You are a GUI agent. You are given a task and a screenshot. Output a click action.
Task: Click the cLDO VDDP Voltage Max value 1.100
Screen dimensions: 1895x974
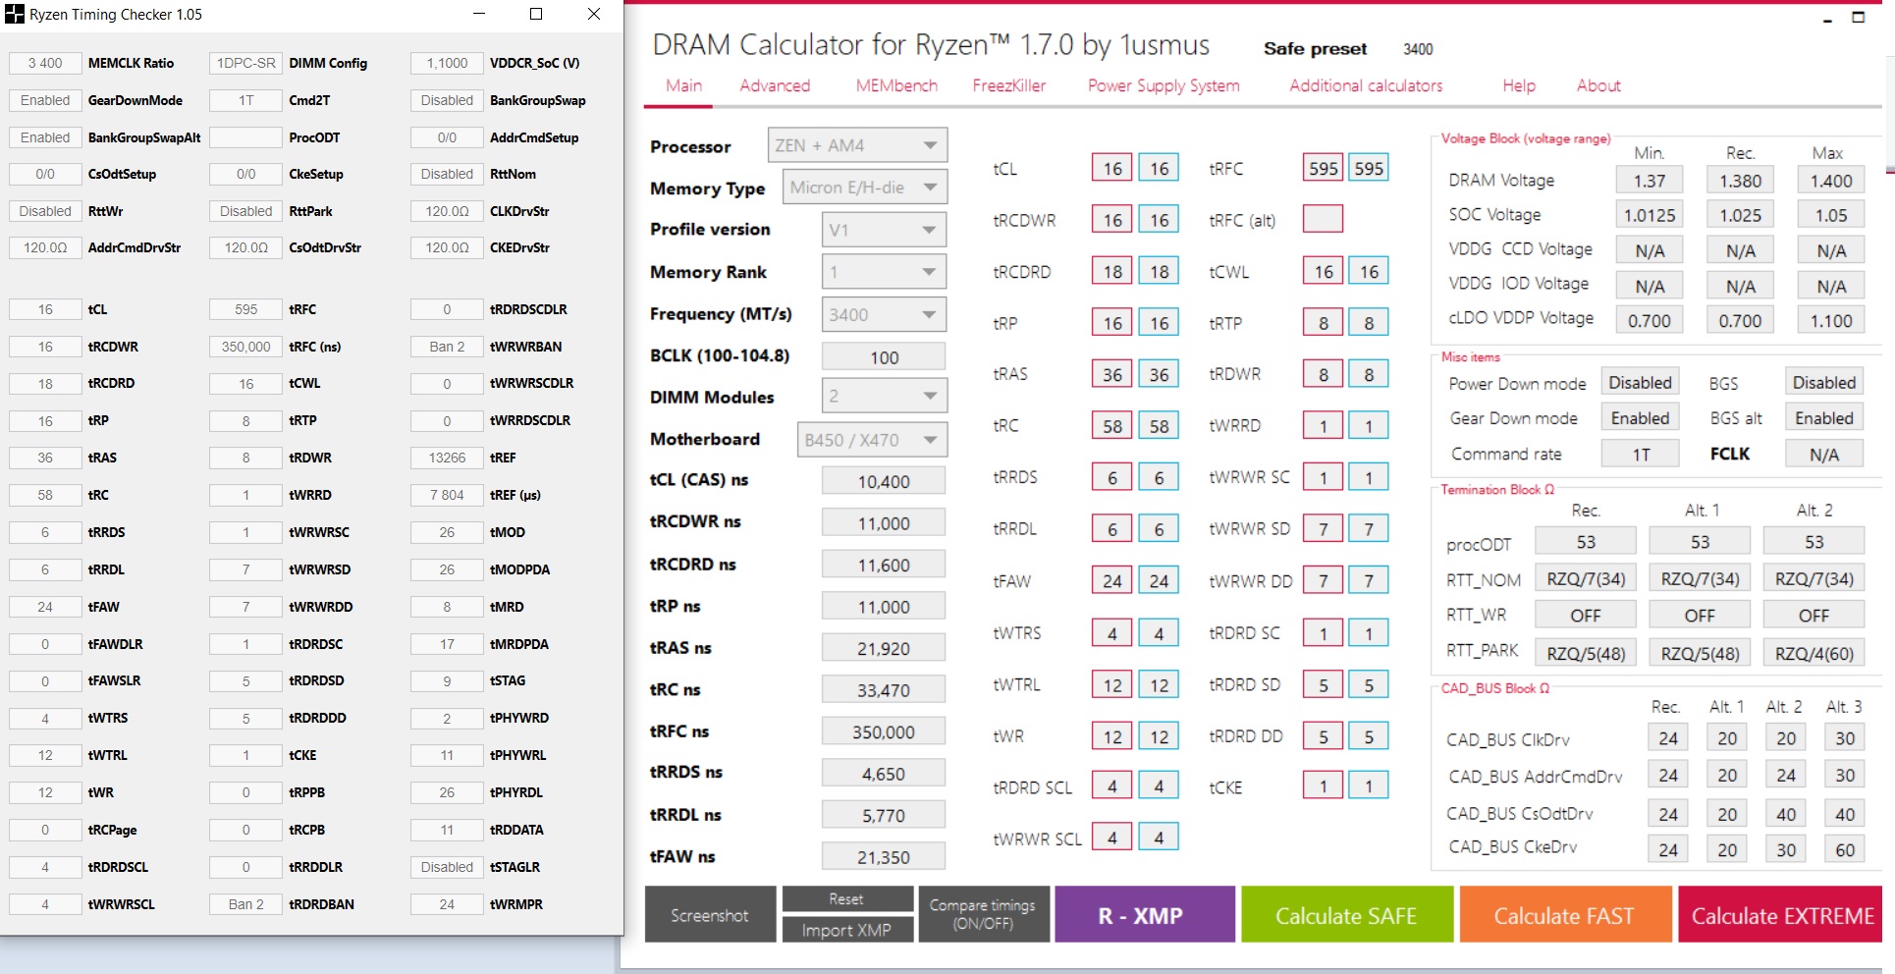tap(1831, 321)
